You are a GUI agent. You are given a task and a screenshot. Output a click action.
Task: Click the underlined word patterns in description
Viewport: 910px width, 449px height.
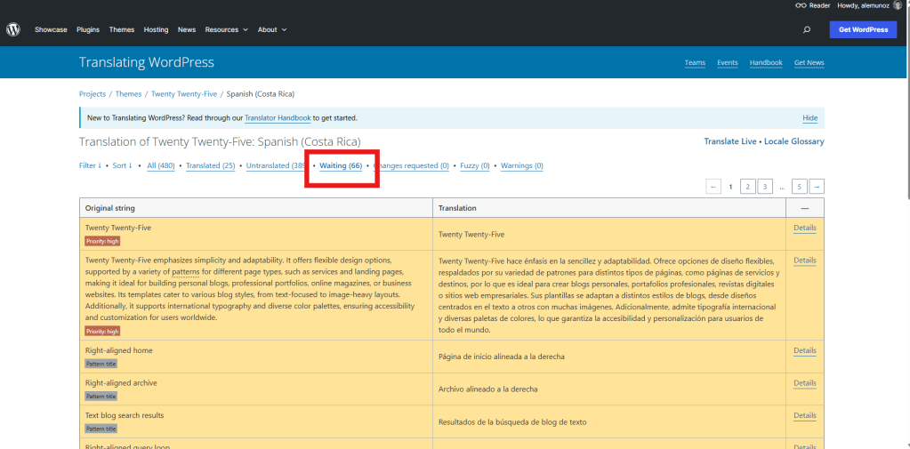186,271
